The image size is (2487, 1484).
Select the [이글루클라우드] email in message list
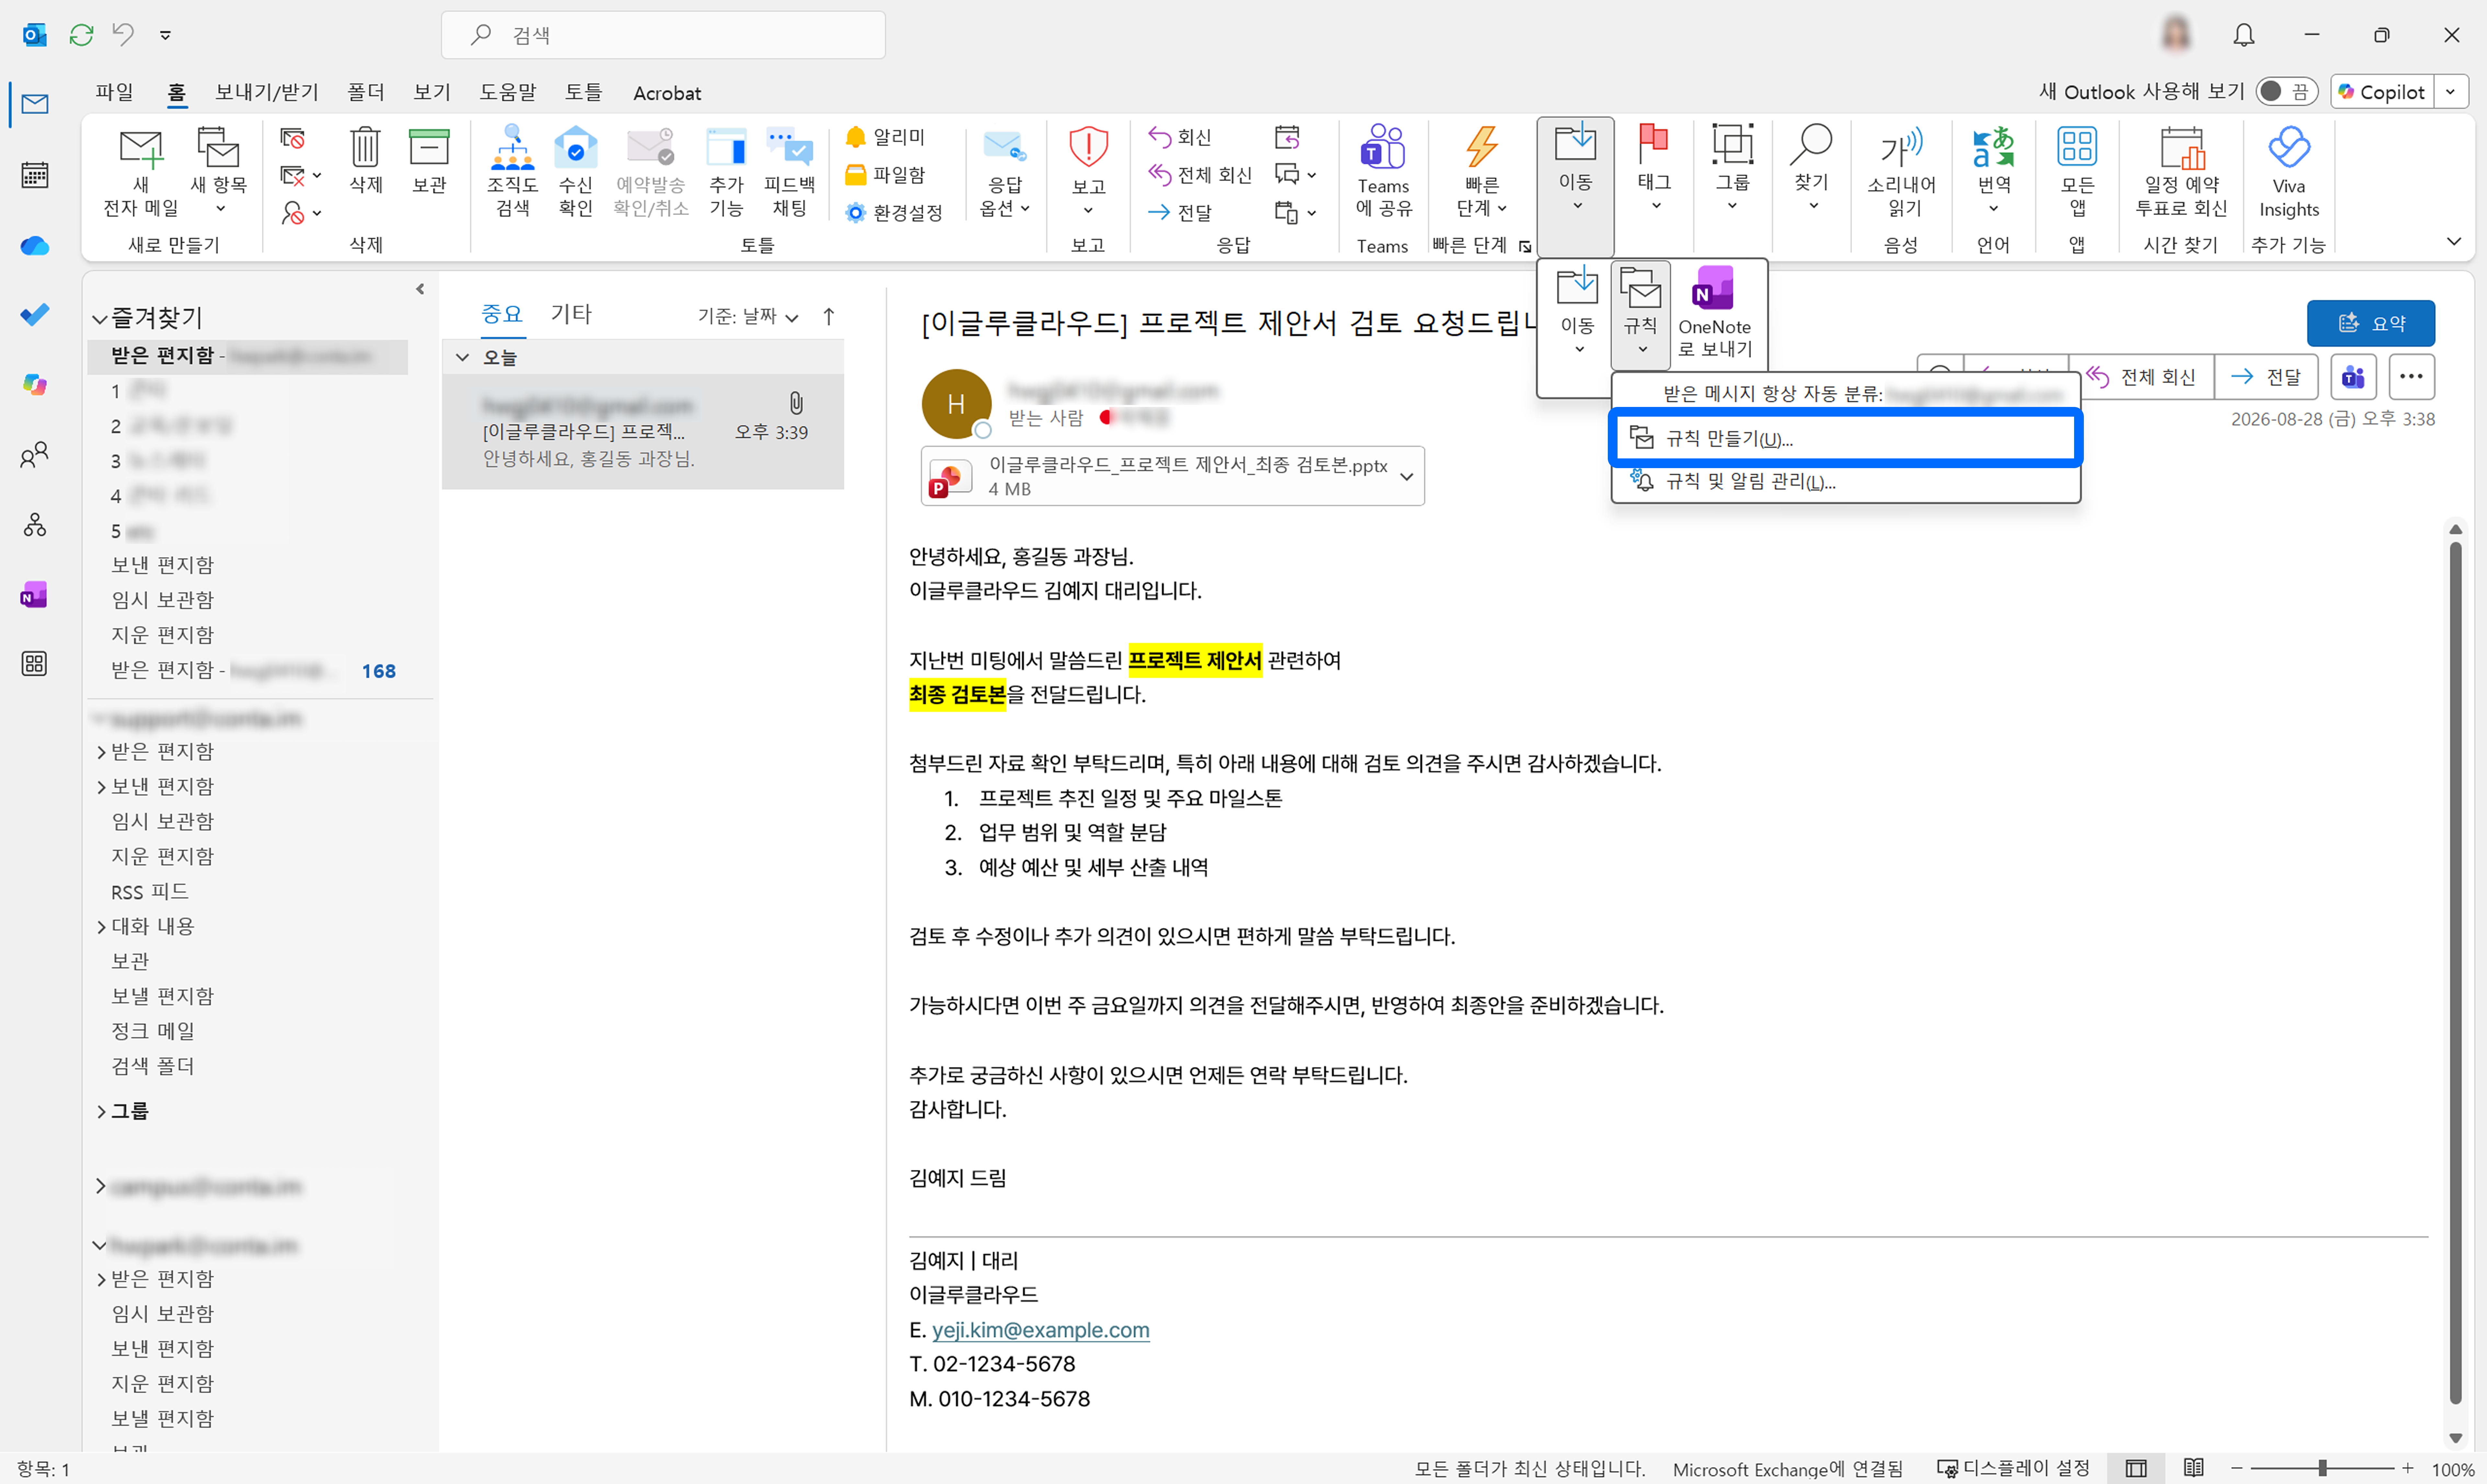(643, 432)
